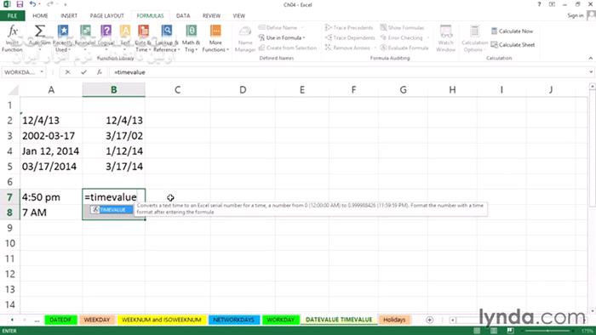Open Error Checking dropdown arrow
Screen dimensions: 596x335
coord(428,37)
